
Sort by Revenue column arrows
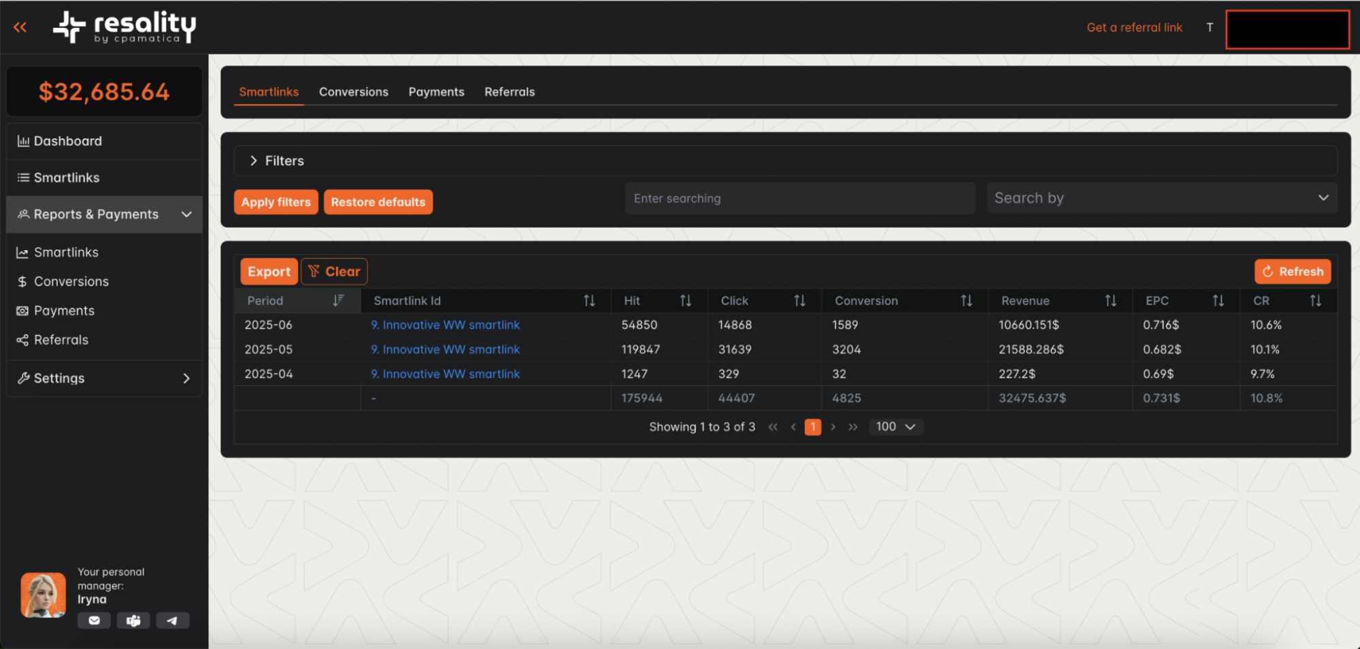coord(1110,300)
